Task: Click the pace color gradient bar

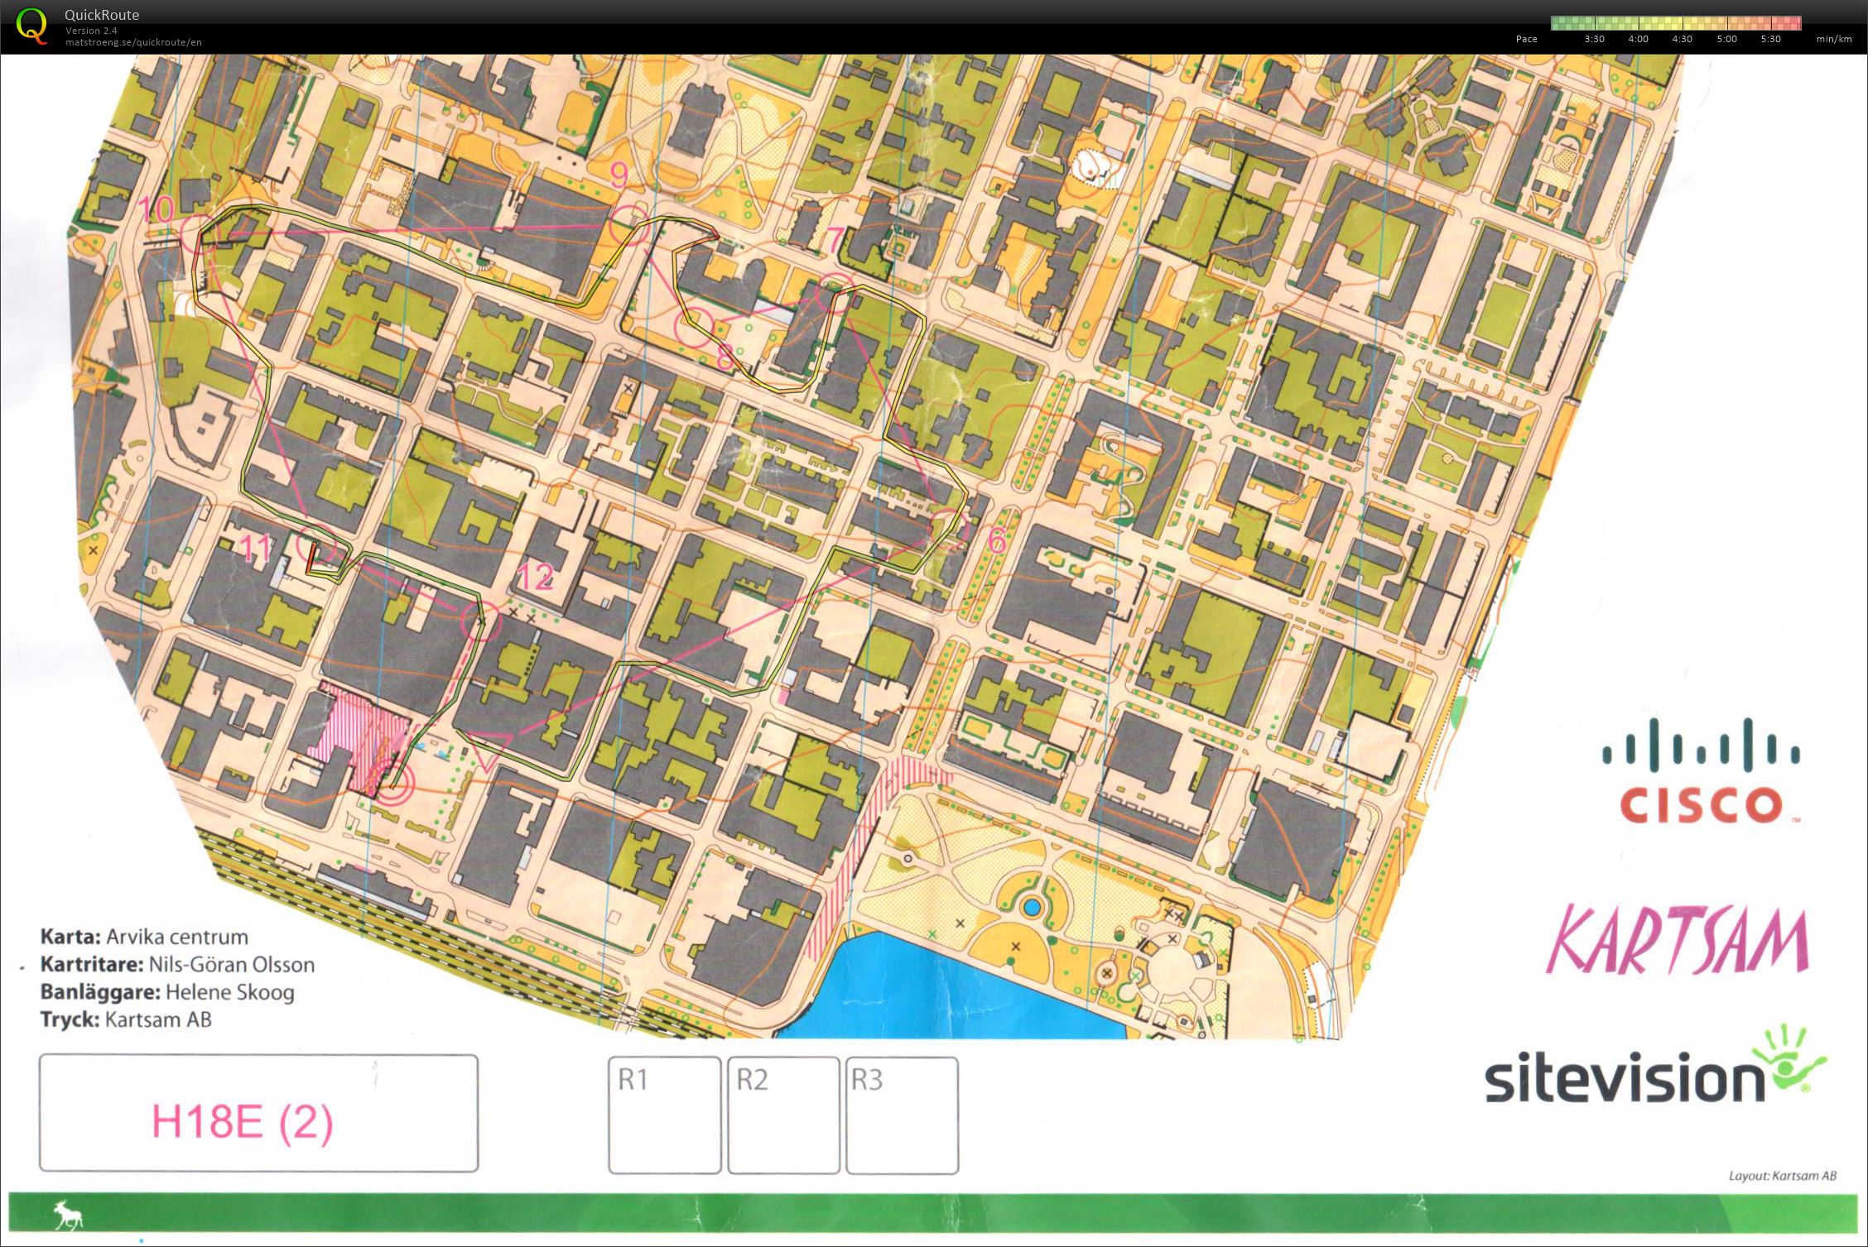Action: coord(1676,23)
